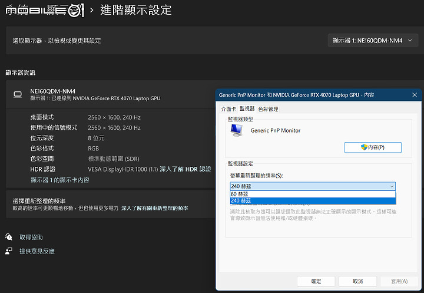Screen dimensions: 424x293
Task: Click the 色彩空間 label
Action: click(42, 159)
